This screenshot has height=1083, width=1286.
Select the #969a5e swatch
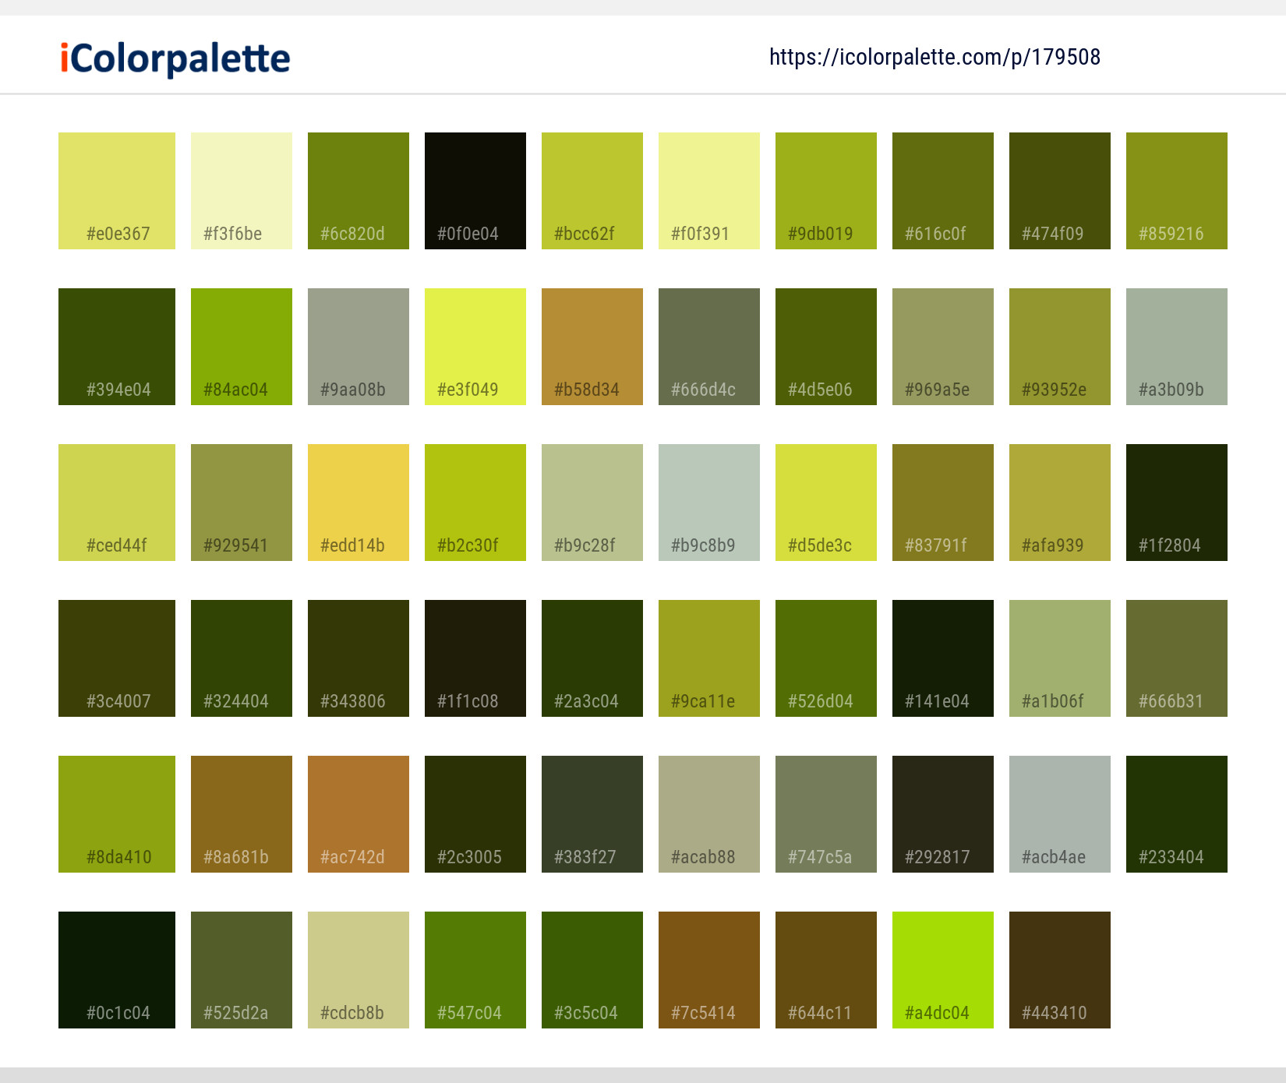pyautogui.click(x=943, y=347)
